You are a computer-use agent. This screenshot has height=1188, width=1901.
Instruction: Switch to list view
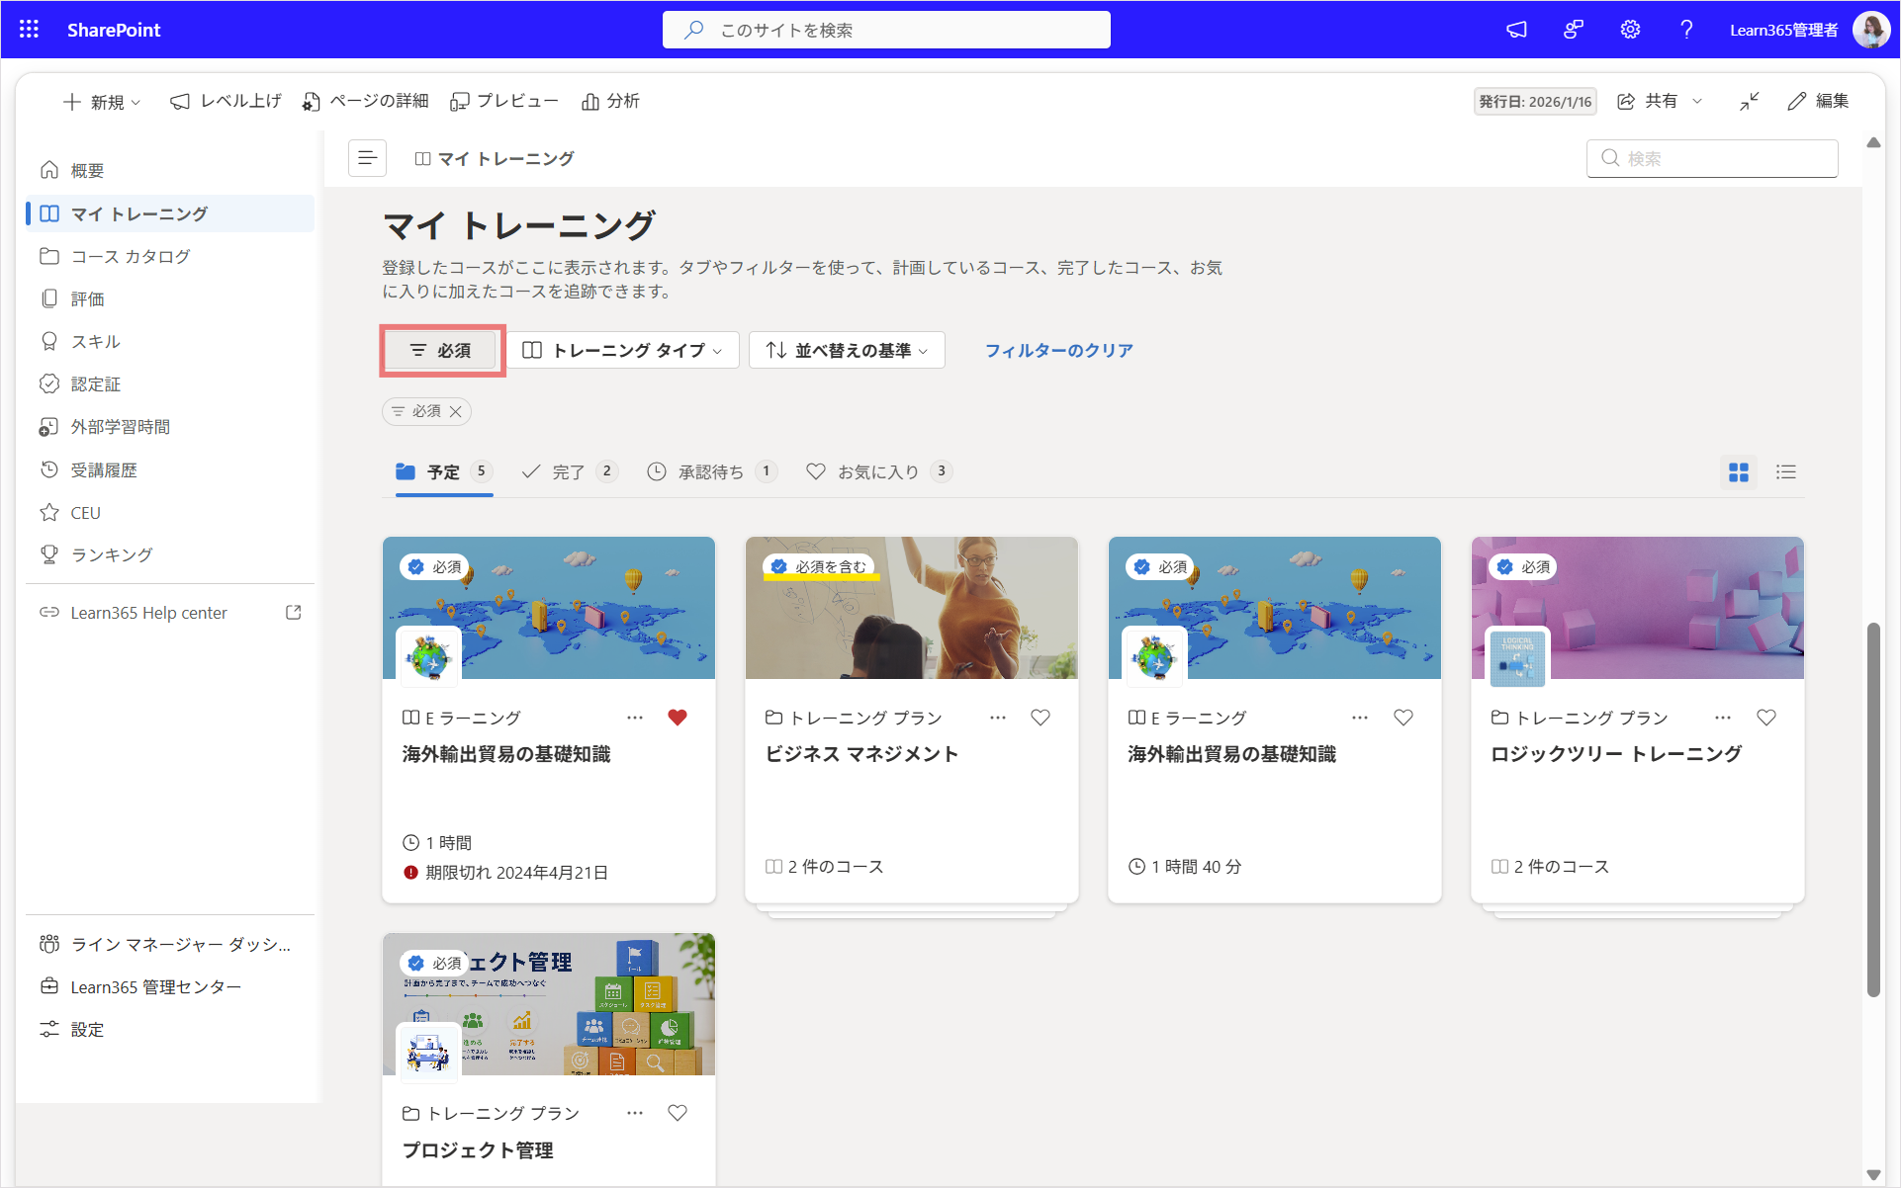1786,472
